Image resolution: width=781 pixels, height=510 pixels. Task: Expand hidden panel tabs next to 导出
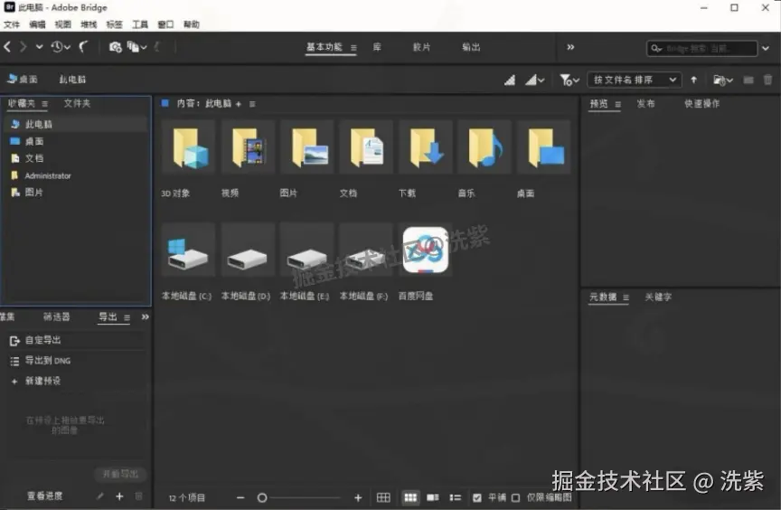point(145,316)
